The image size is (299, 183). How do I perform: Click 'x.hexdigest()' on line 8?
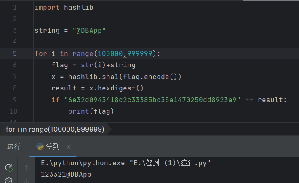[116, 88]
